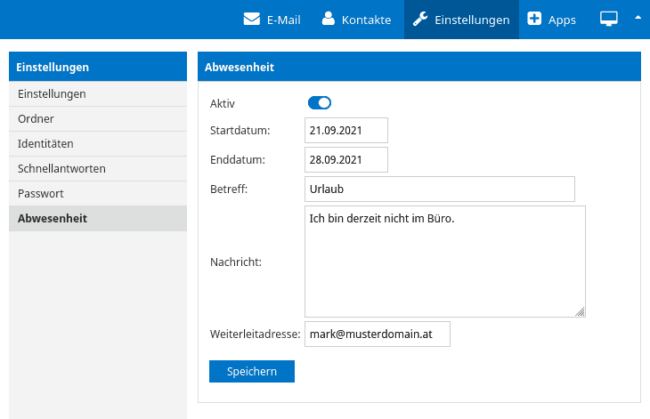
Task: Toggle the Aktiv switch off
Action: [x=319, y=102]
